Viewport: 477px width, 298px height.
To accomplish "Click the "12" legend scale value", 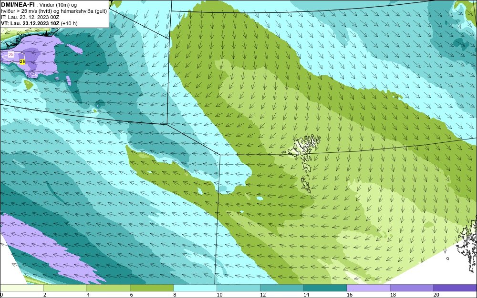I will coord(263,295).
